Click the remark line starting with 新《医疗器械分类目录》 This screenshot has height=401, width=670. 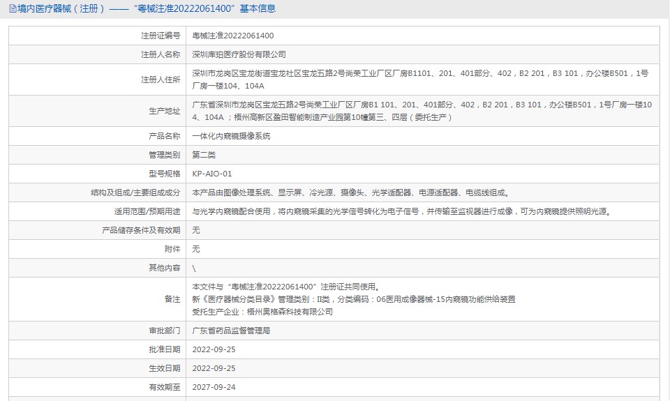tap(354, 299)
